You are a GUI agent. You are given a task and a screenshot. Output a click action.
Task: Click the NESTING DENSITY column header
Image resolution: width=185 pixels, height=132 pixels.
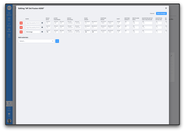point(127,19)
